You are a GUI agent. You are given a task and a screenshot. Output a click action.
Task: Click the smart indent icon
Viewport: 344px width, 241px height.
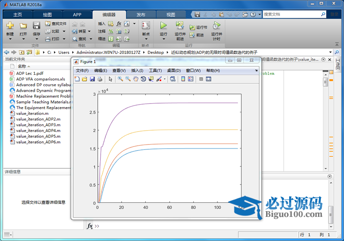111,39
